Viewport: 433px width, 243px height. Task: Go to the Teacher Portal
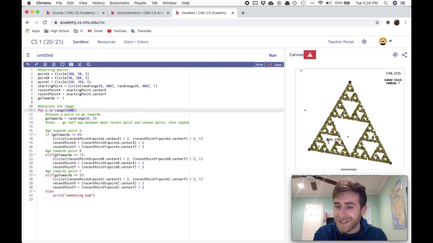(x=341, y=42)
